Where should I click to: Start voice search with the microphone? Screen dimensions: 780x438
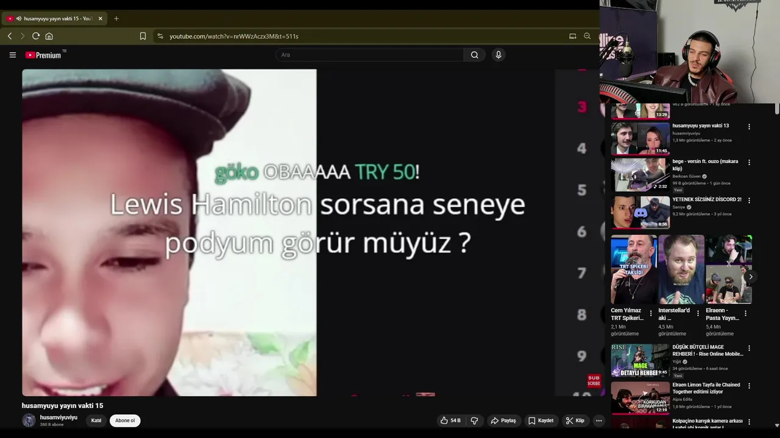pos(498,55)
